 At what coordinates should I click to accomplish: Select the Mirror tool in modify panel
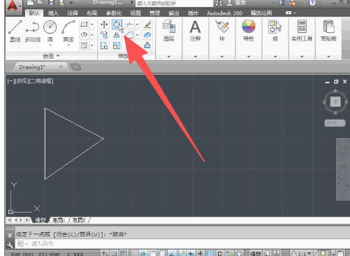click(x=117, y=35)
